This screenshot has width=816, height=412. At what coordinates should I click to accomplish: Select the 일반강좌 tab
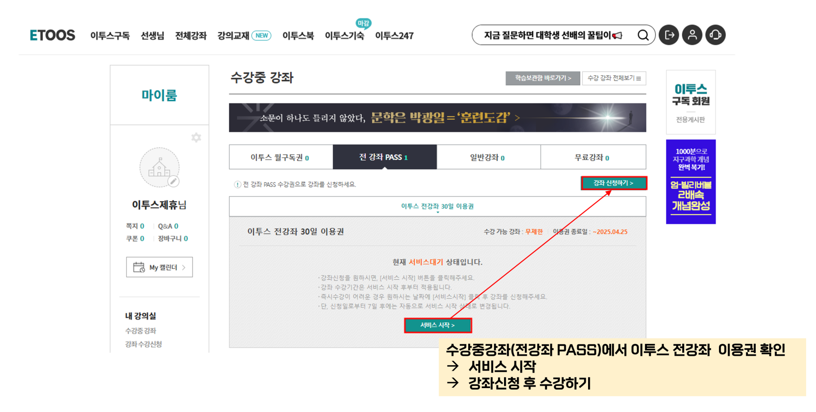click(x=489, y=157)
